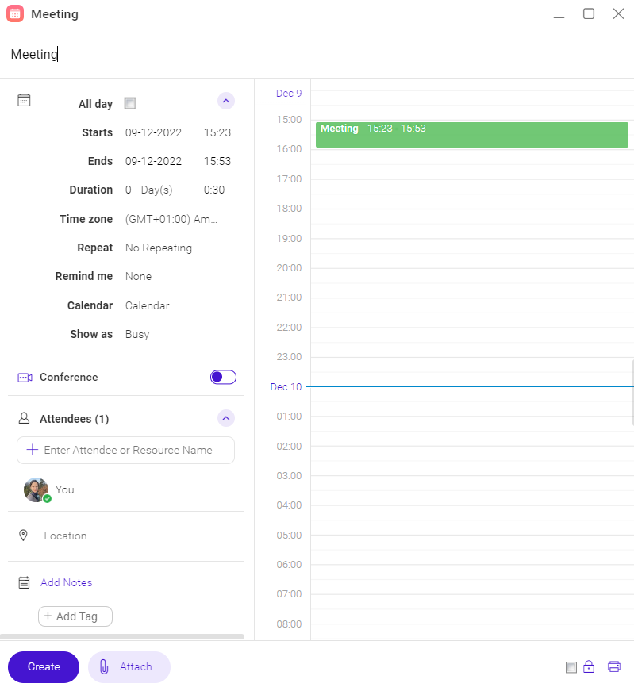Viewport: 634px width, 691px height.
Task: Click the Add Notes link
Action: click(x=67, y=582)
